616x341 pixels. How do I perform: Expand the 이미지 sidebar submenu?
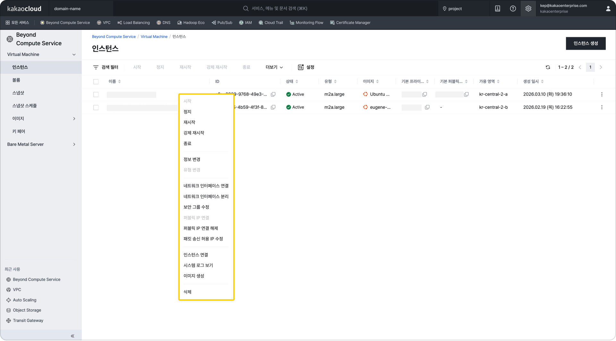point(74,119)
